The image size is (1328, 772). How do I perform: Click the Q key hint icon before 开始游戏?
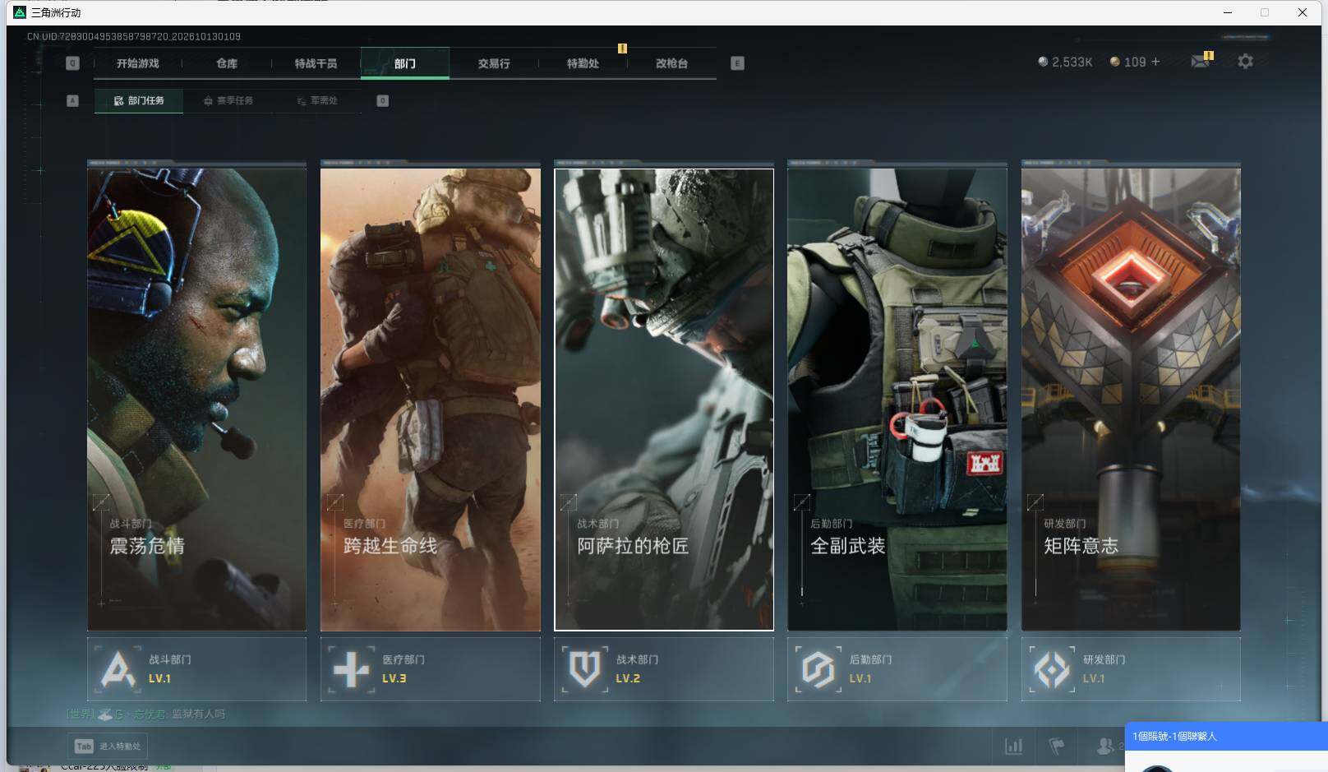pos(72,63)
